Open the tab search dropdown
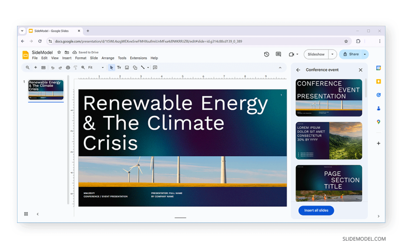The height and width of the screenshot is (249, 402). pyautogui.click(x=22, y=31)
